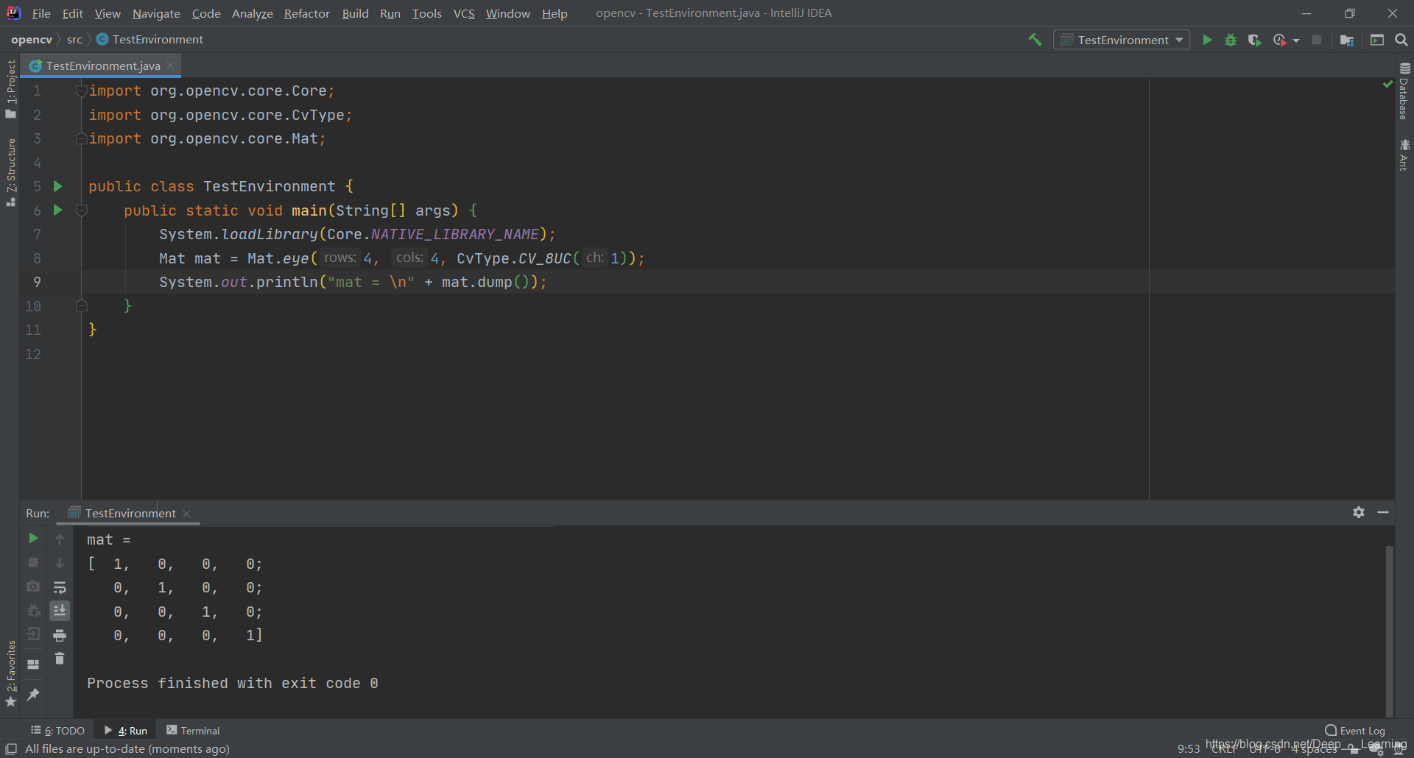This screenshot has width=1414, height=758.
Task: Click Down the stack trace arrow
Action: 60,563
